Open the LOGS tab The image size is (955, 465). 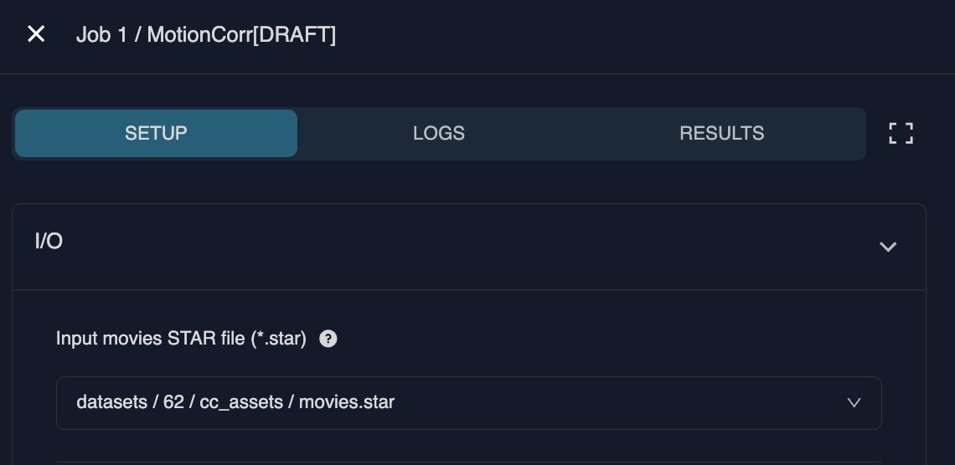click(x=439, y=133)
